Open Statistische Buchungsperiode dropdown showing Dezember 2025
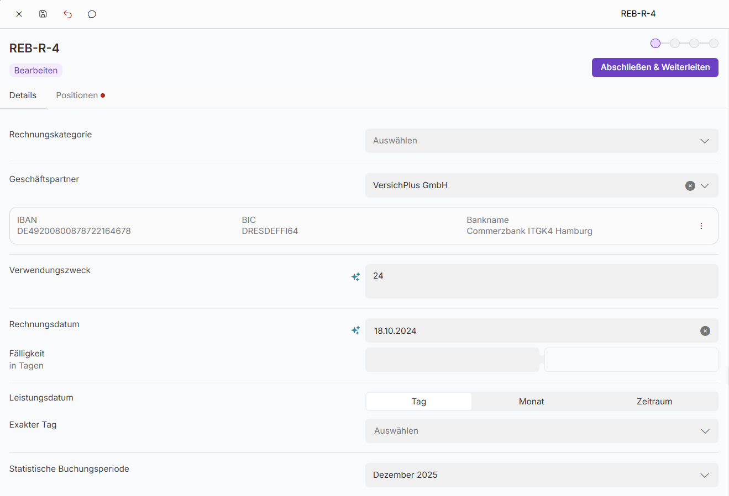Image resolution: width=729 pixels, height=496 pixels. (x=542, y=475)
